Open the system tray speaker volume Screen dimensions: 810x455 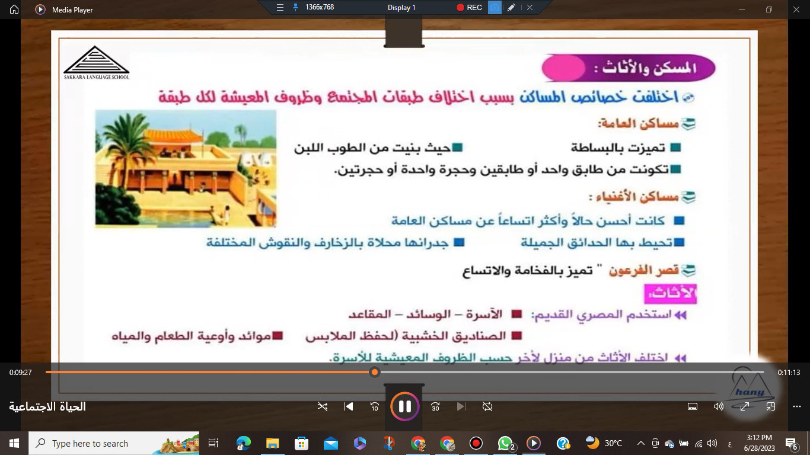click(x=712, y=443)
